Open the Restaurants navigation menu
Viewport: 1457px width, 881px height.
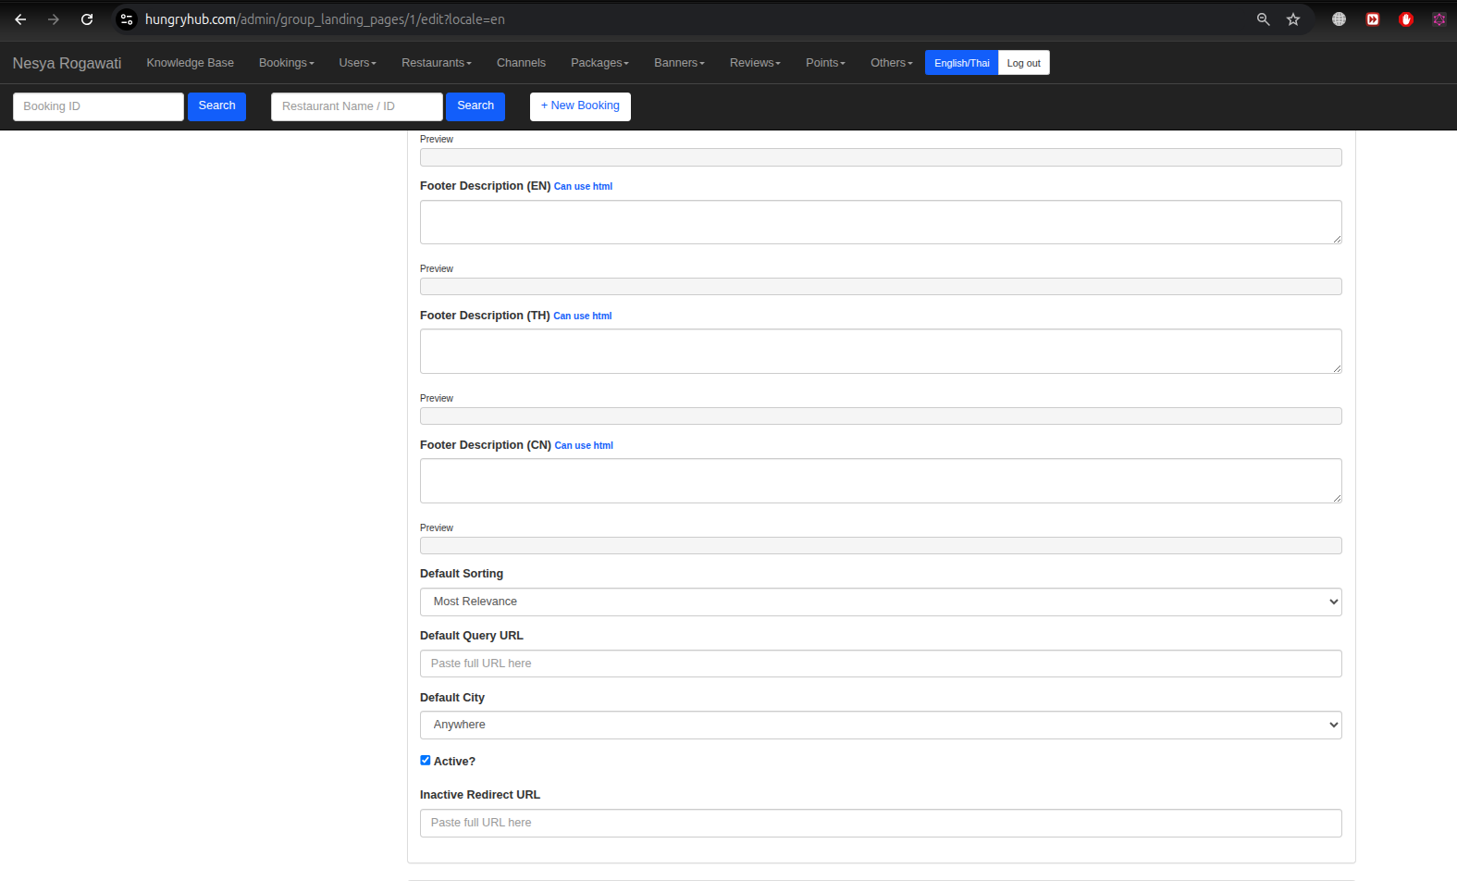[x=436, y=63]
